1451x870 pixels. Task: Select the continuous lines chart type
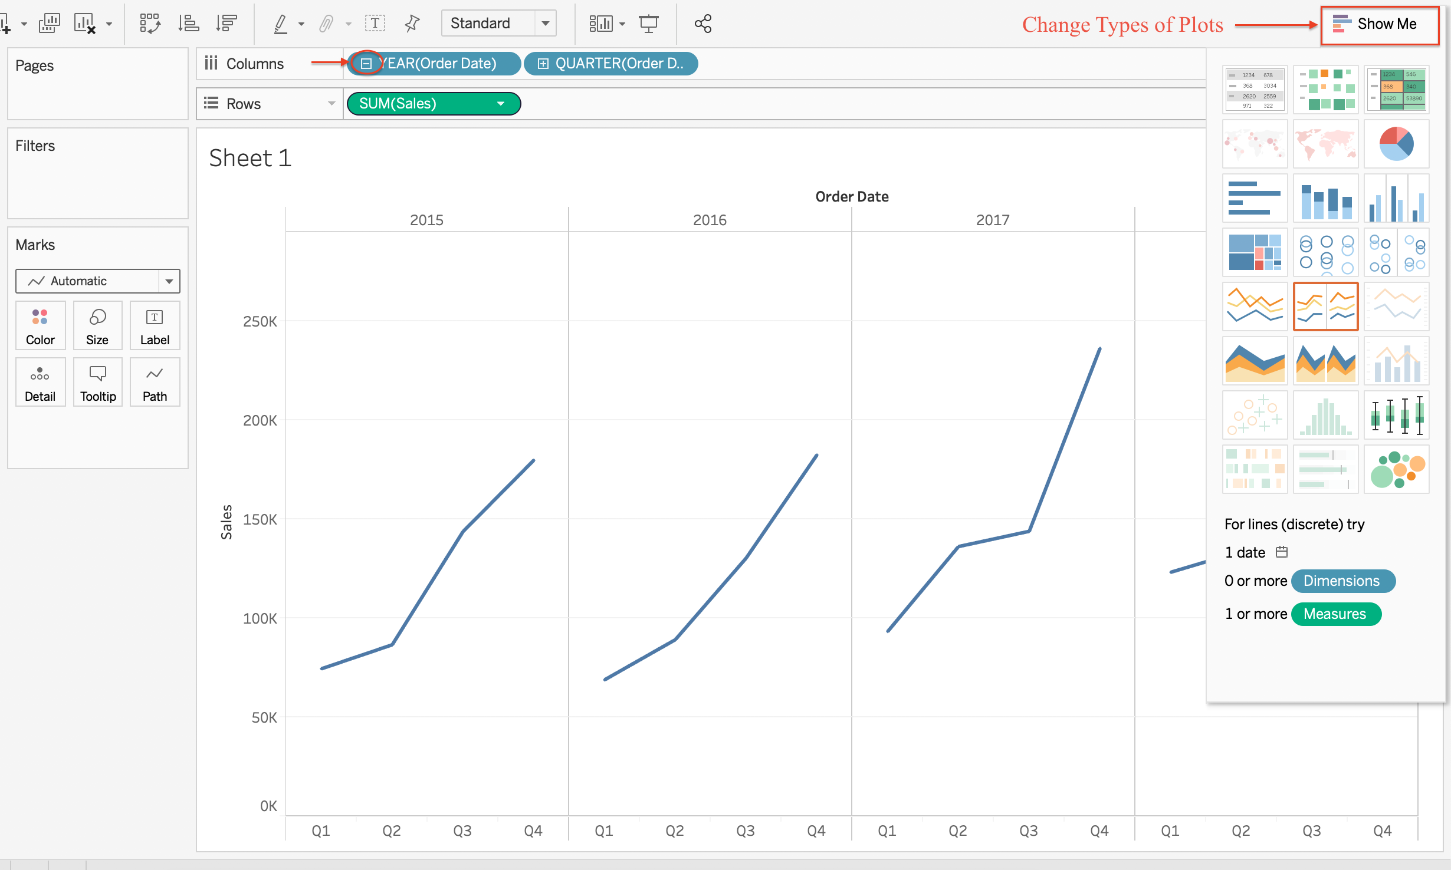pyautogui.click(x=1255, y=307)
